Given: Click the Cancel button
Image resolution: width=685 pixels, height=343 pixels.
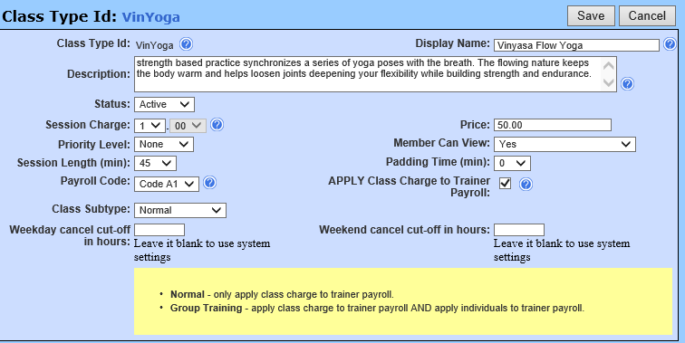Looking at the screenshot, I should (648, 16).
